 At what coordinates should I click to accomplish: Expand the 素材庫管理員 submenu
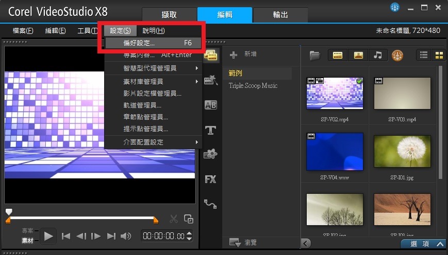[153, 81]
